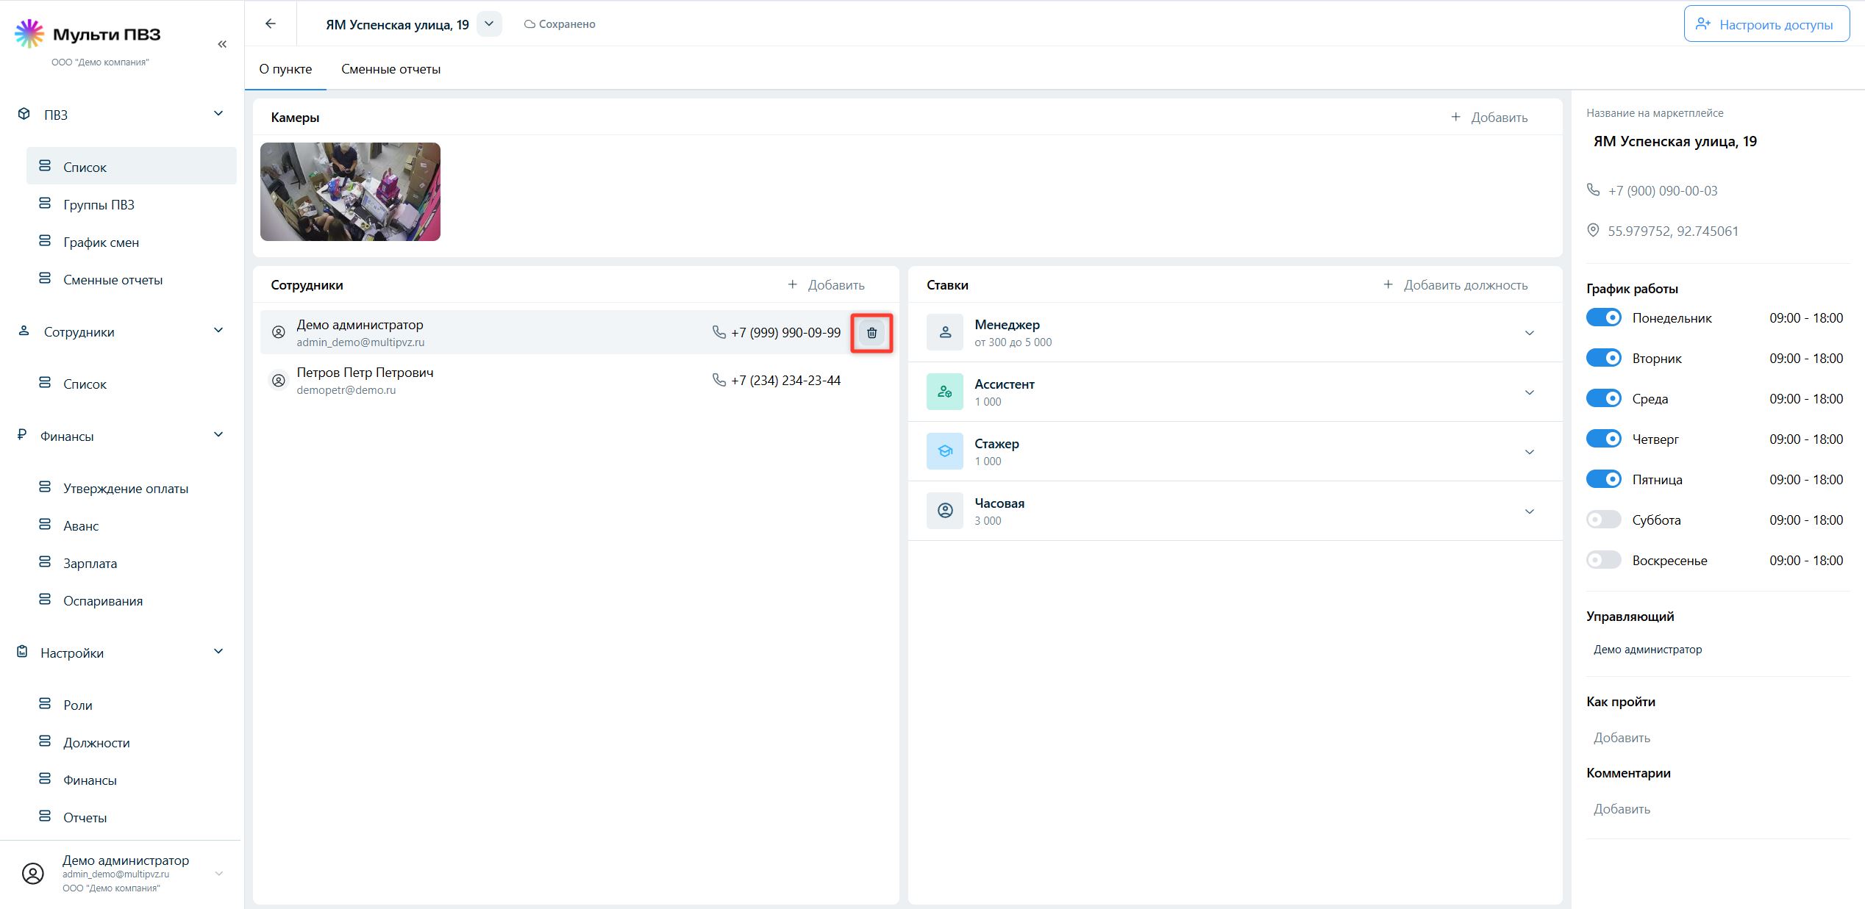The width and height of the screenshot is (1865, 909).
Task: Open user account menu chevron at bottom
Action: tap(218, 874)
